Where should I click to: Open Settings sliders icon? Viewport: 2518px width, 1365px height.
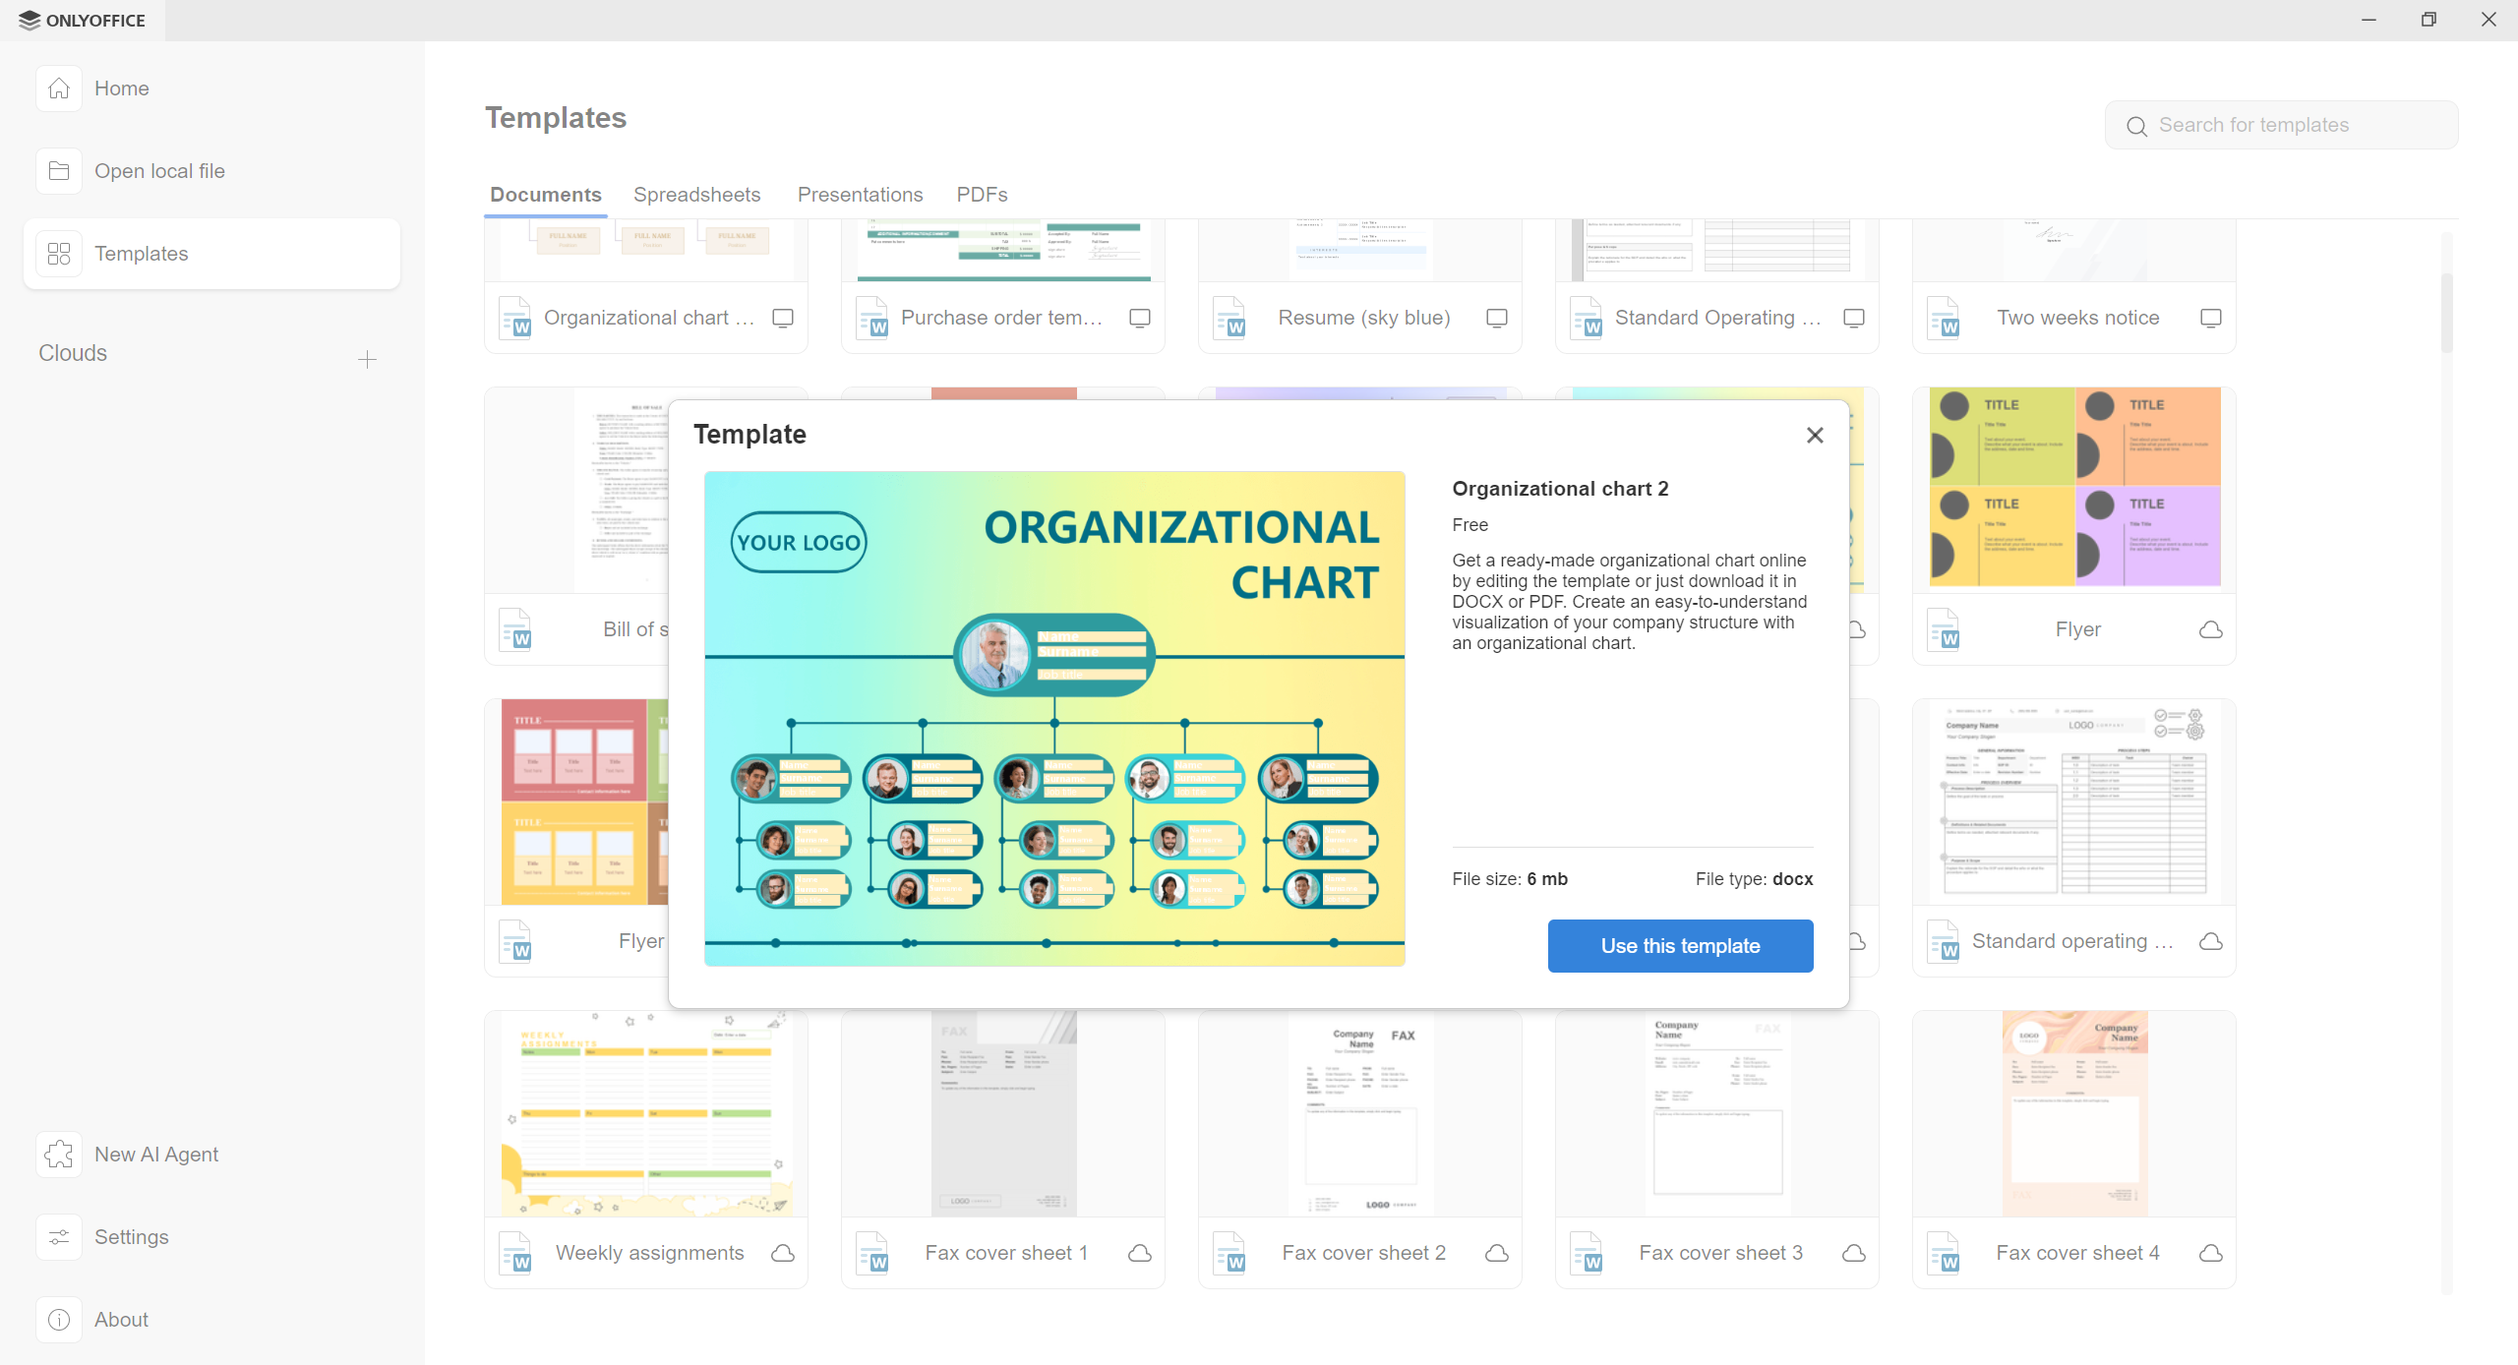[59, 1237]
